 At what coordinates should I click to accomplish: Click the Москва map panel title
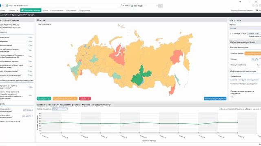point(41,20)
